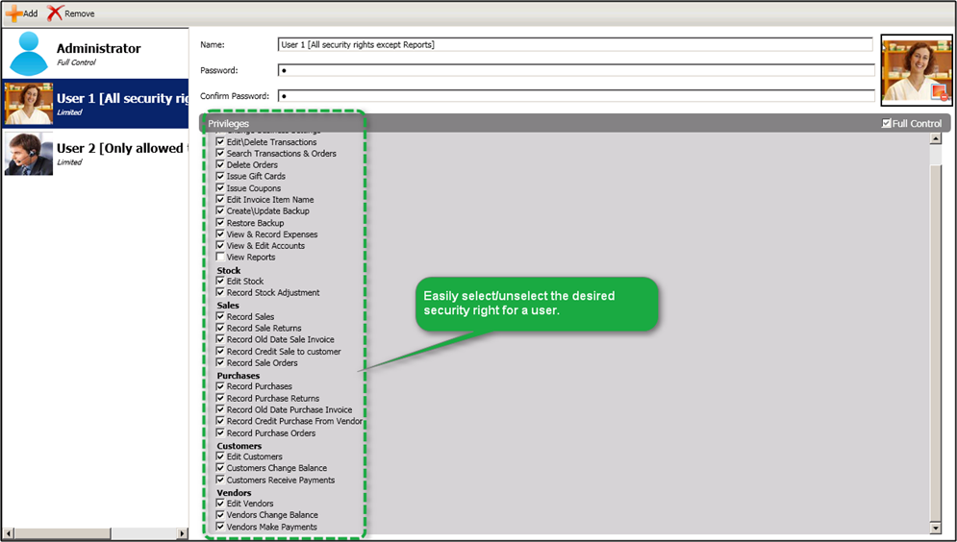
Task: Click the Add user plus icon
Action: click(13, 13)
